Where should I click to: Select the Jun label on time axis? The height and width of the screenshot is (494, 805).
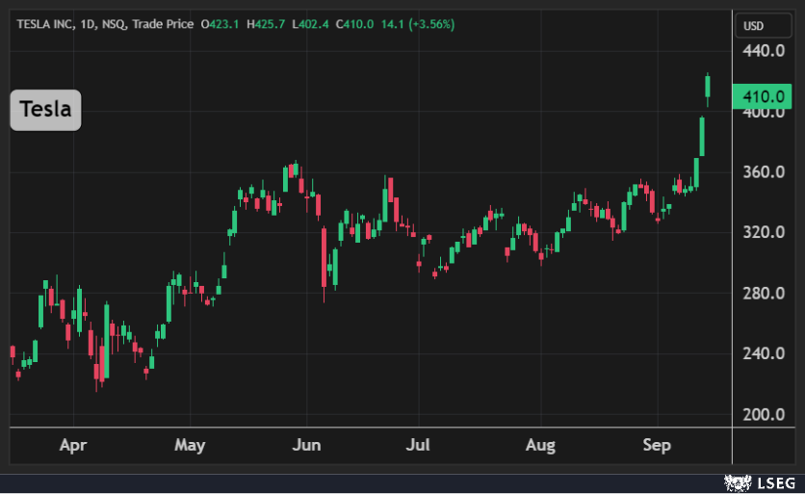coord(306,446)
